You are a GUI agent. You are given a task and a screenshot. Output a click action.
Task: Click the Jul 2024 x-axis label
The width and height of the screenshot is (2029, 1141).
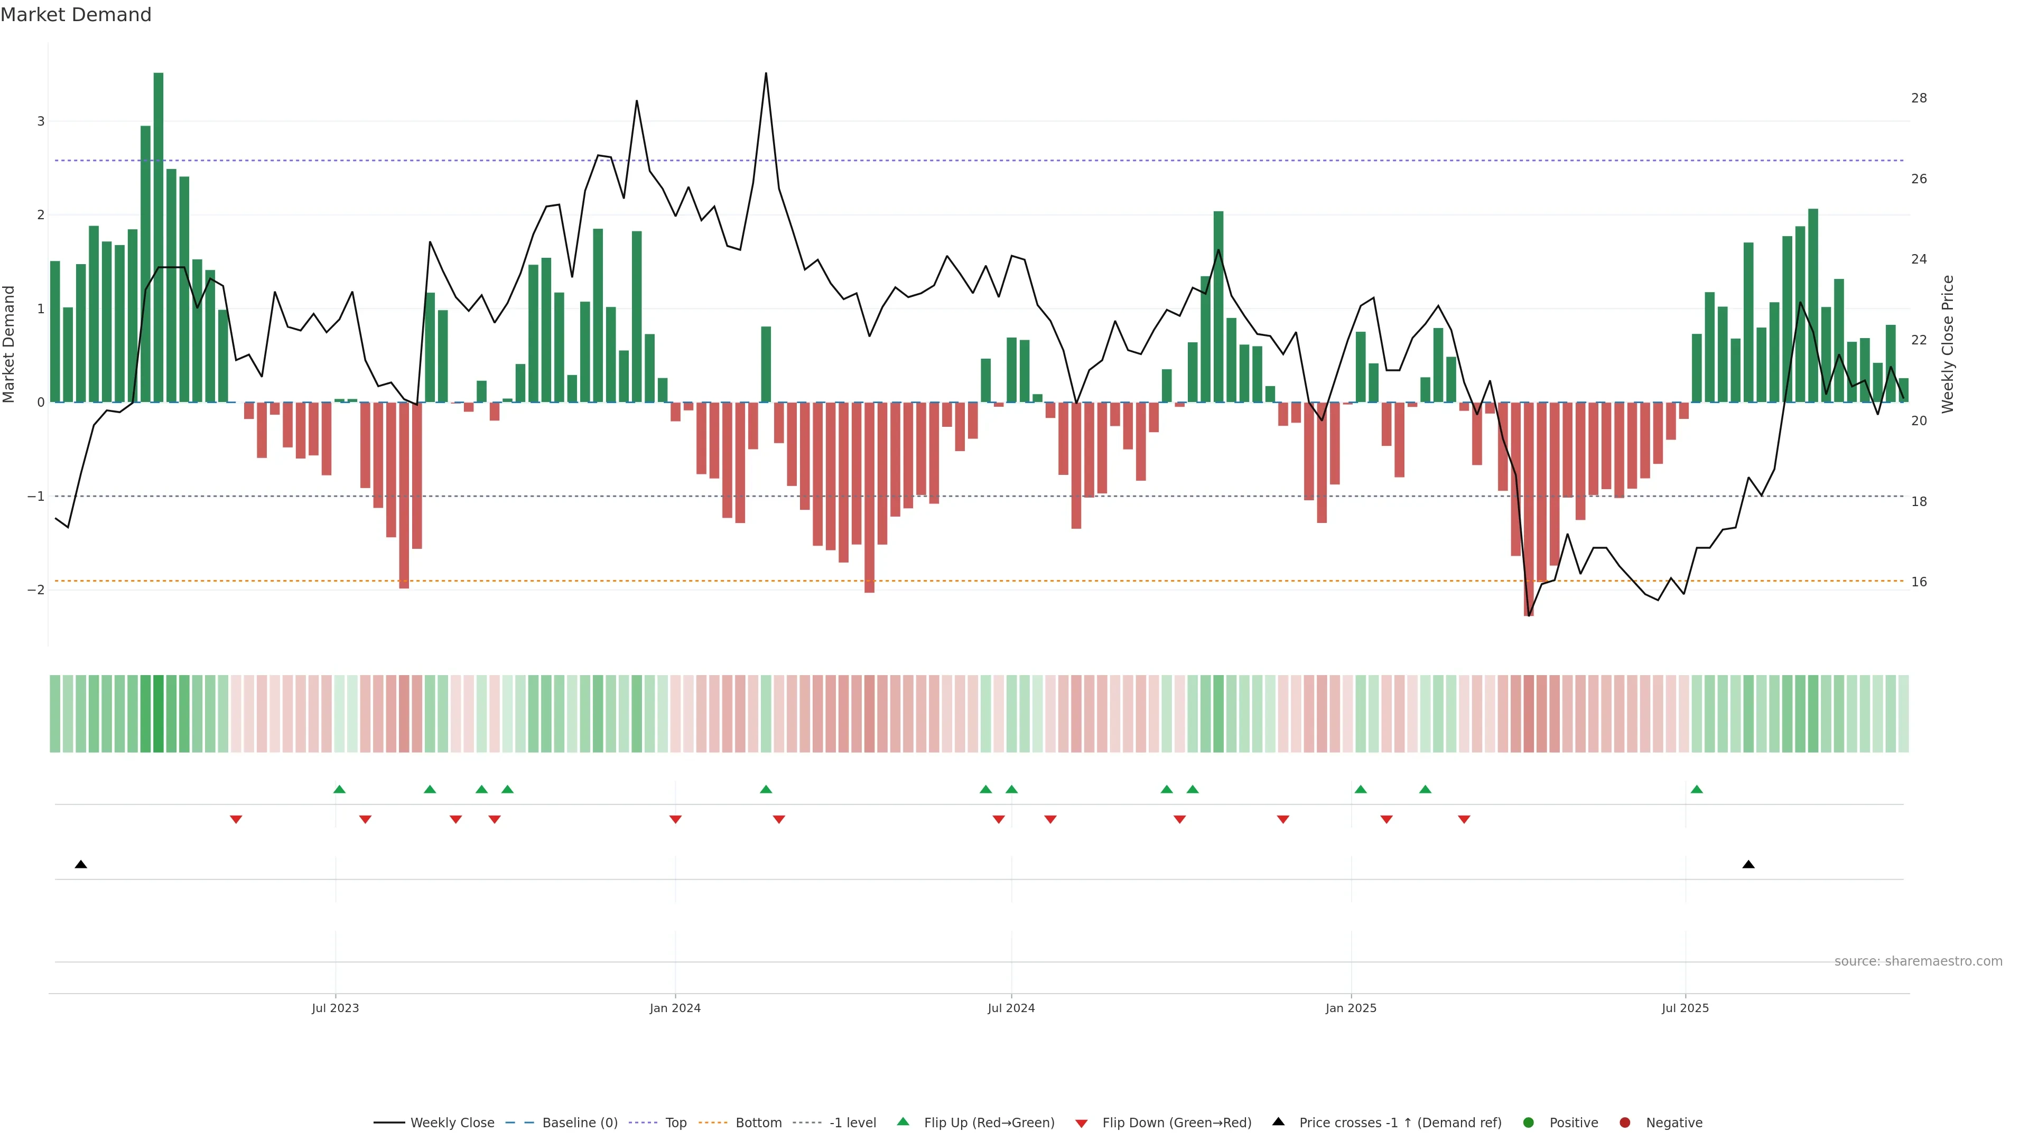click(1011, 1008)
